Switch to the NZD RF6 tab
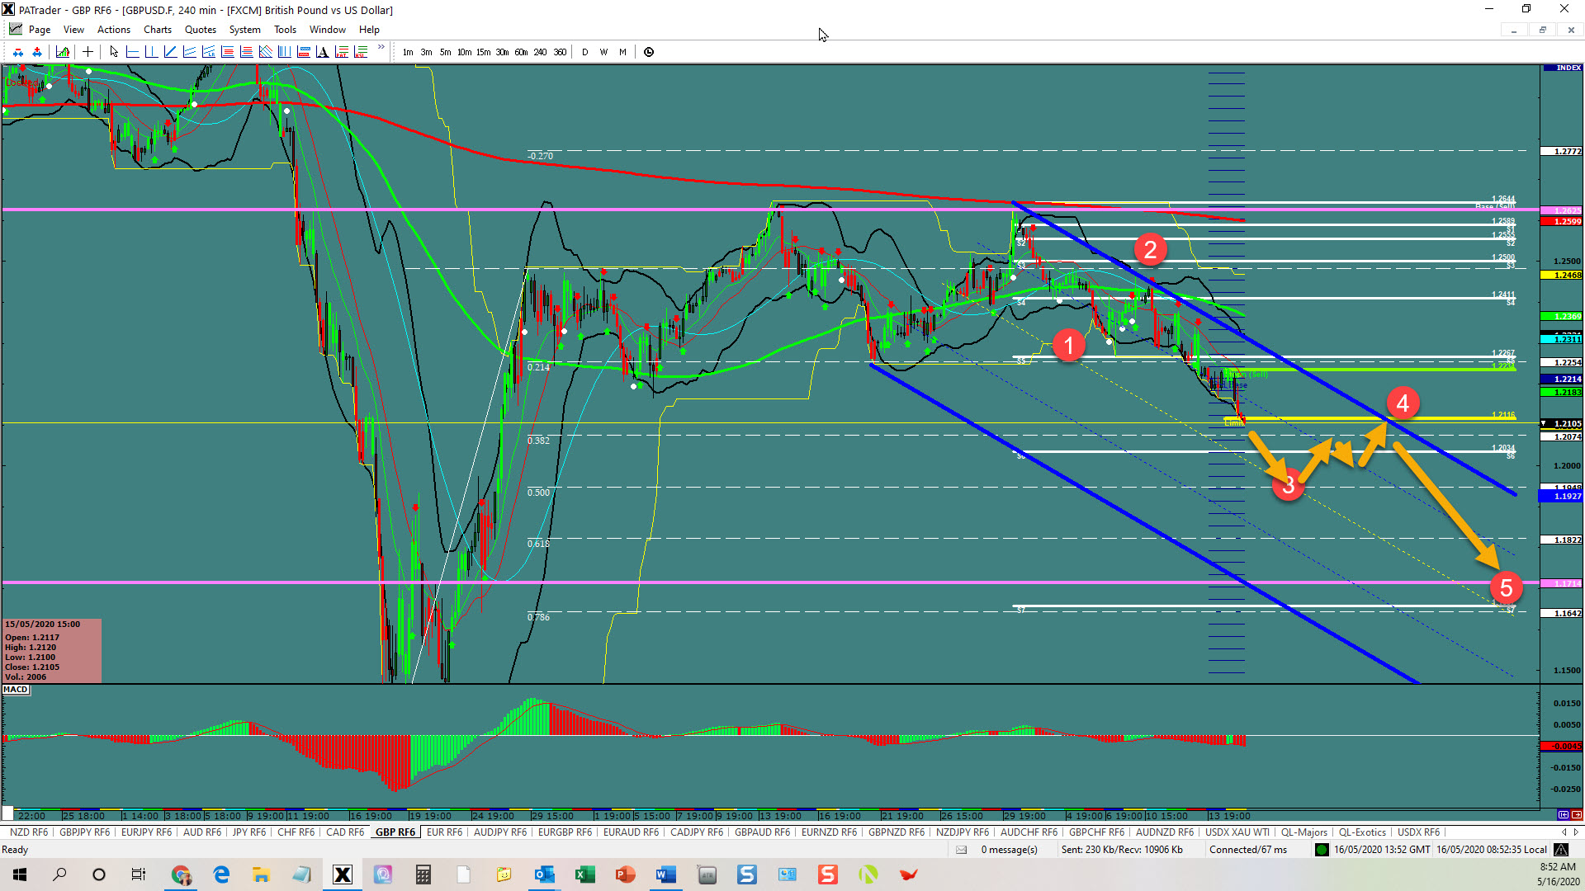Viewport: 1585px width, 891px height. pos(29,832)
